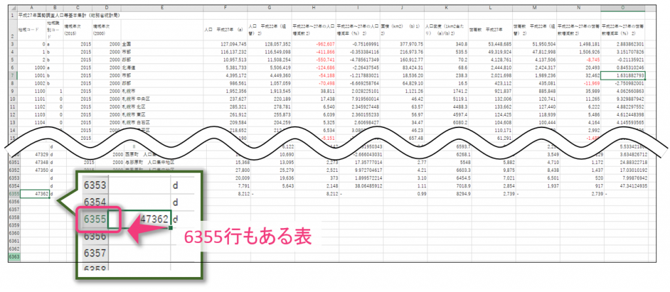Select column K header

click(x=445, y=5)
